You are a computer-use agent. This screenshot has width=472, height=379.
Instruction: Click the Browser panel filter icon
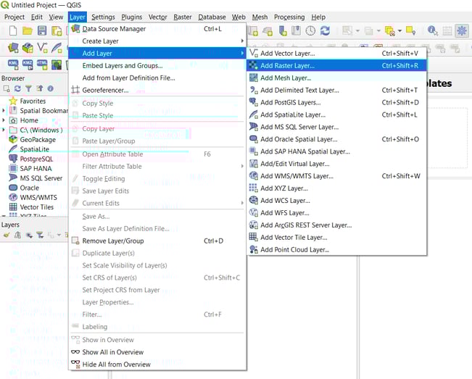click(28, 88)
